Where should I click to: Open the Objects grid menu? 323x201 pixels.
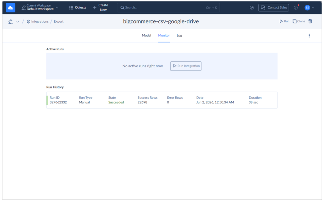(x=78, y=8)
